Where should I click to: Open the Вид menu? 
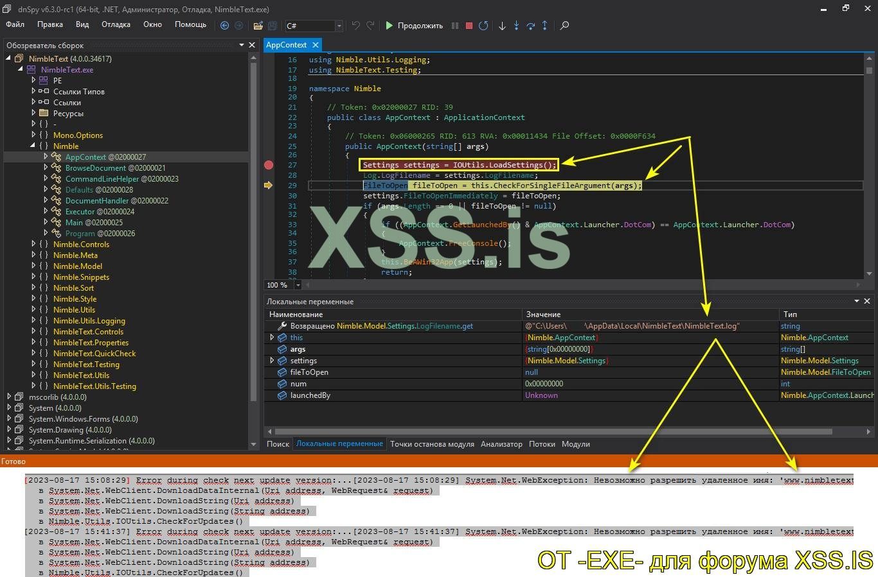82,24
